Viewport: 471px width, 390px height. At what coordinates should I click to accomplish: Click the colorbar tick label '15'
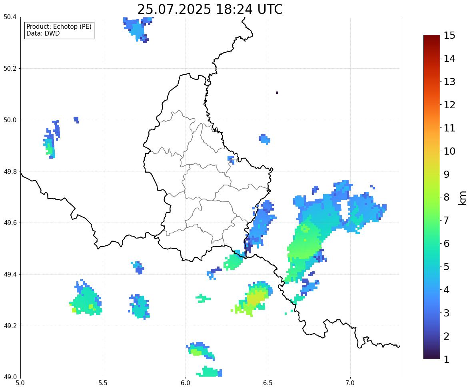(449, 36)
